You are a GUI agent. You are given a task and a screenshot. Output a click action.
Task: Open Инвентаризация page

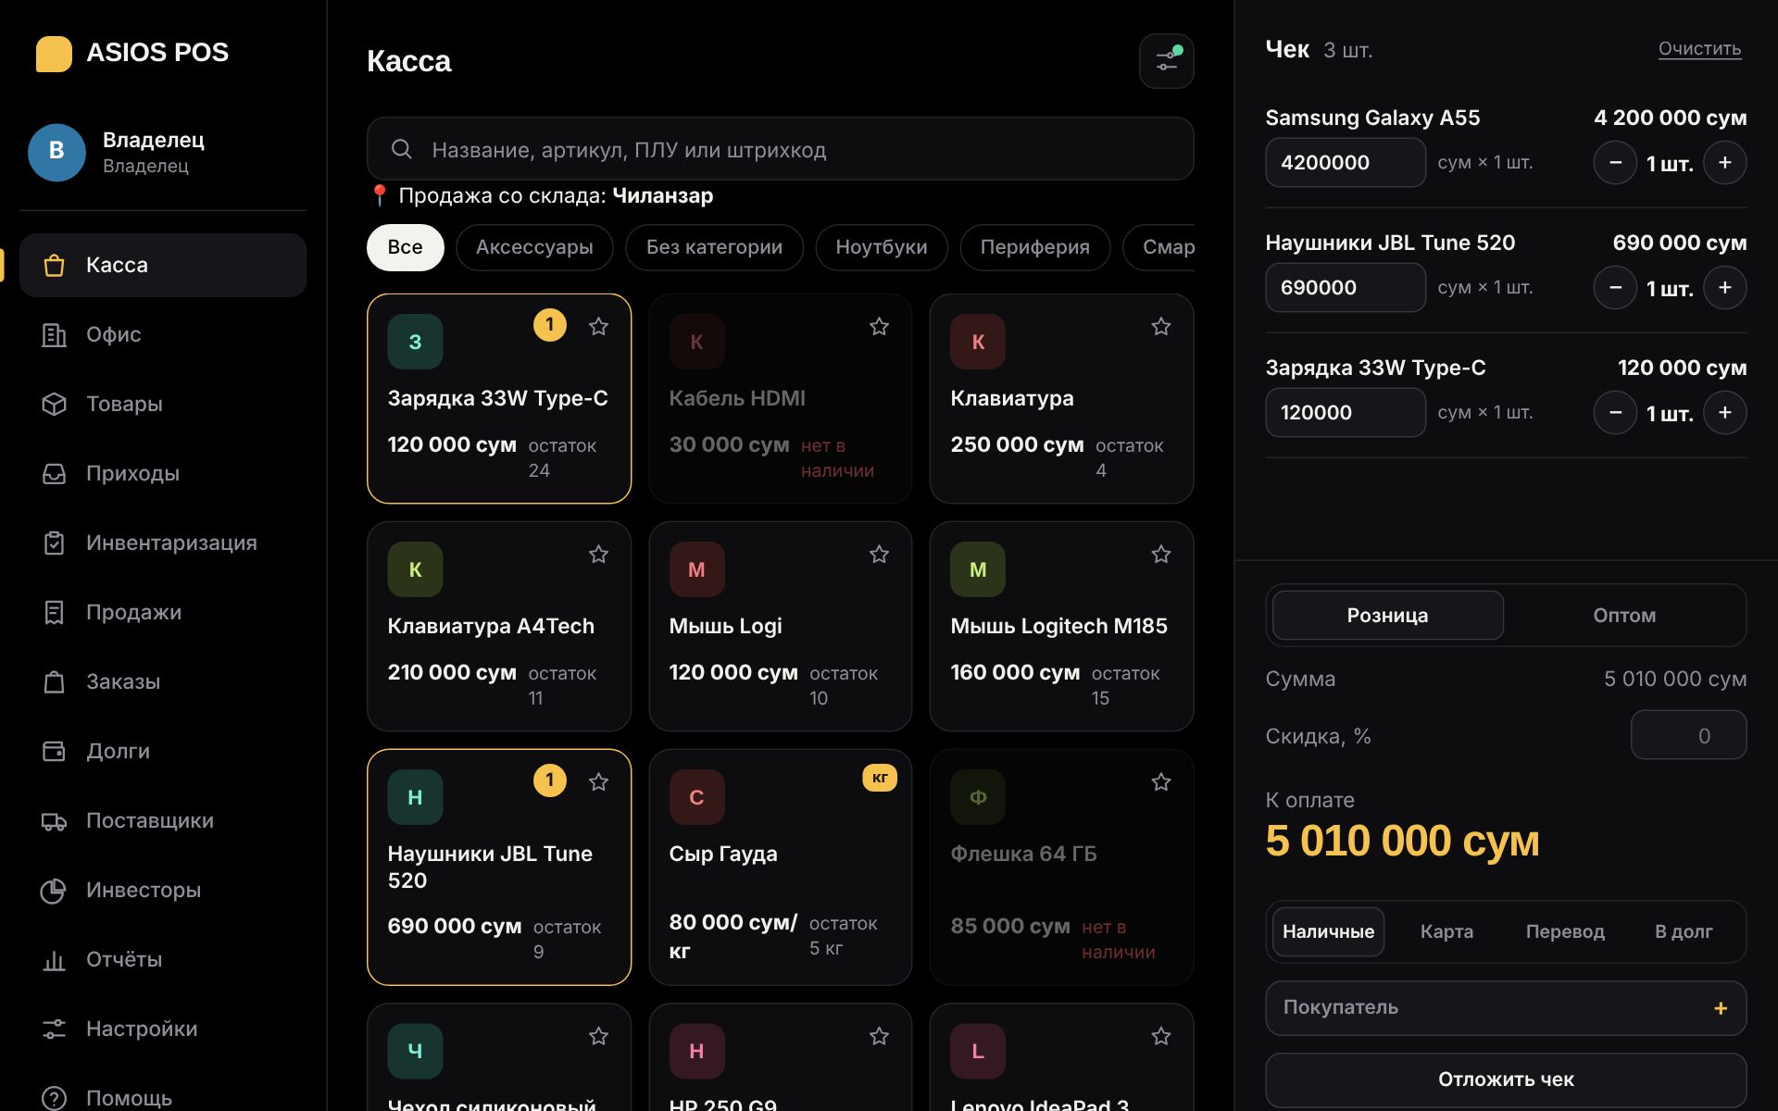[163, 543]
